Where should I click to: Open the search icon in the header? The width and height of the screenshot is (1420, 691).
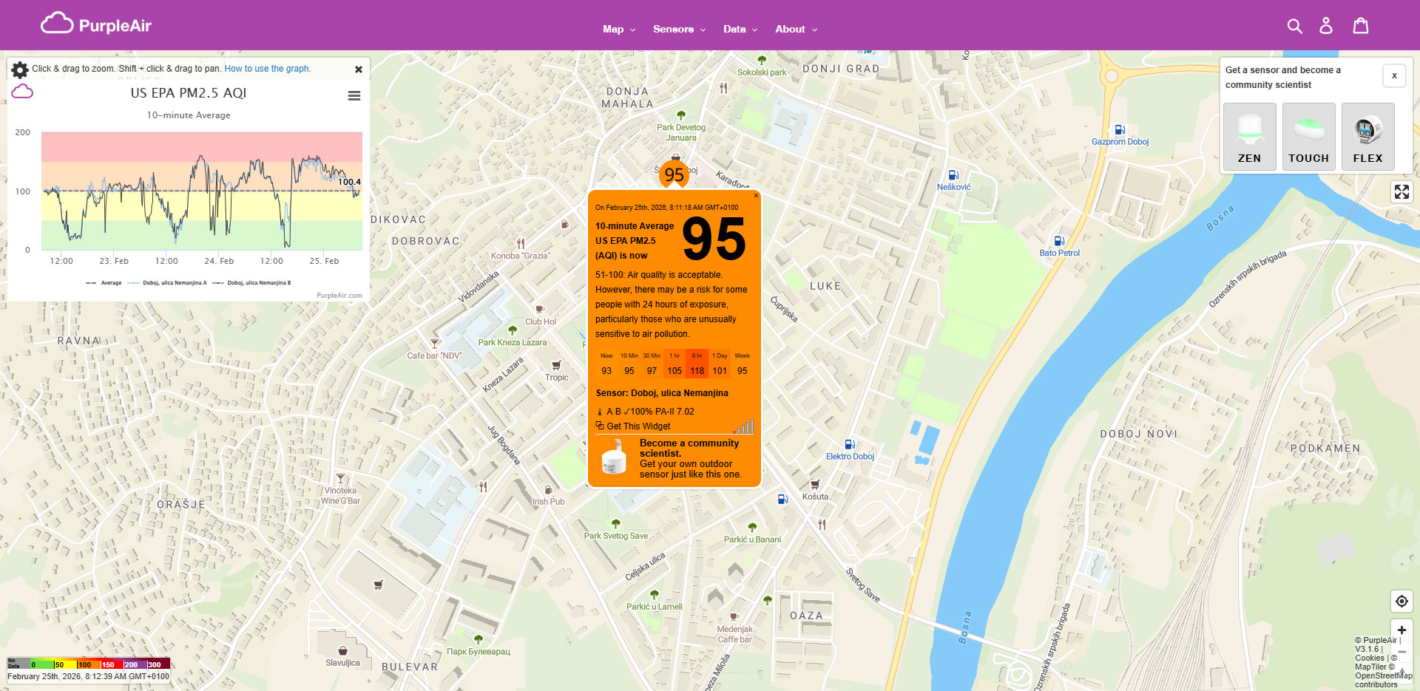point(1295,25)
